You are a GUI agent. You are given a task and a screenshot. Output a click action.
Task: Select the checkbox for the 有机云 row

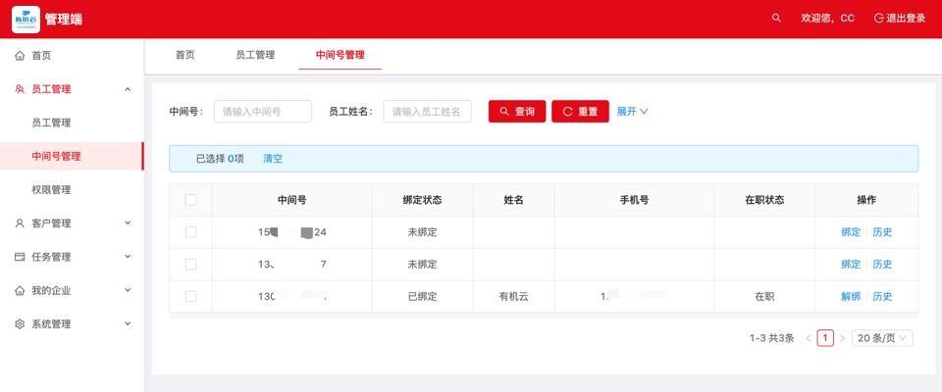(x=190, y=296)
